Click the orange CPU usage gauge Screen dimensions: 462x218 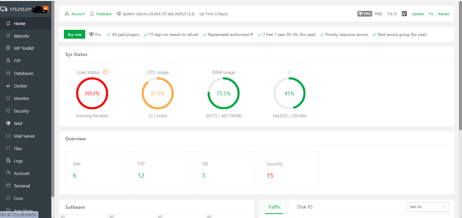158,93
